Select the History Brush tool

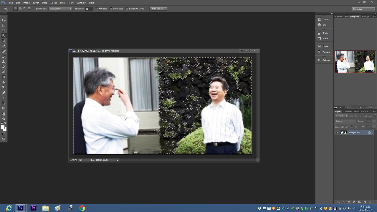click(4, 67)
